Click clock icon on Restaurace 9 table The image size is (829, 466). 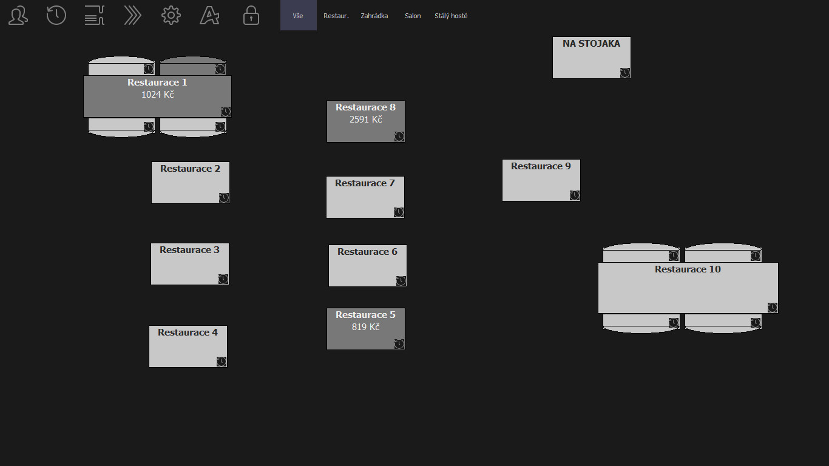[x=574, y=195]
